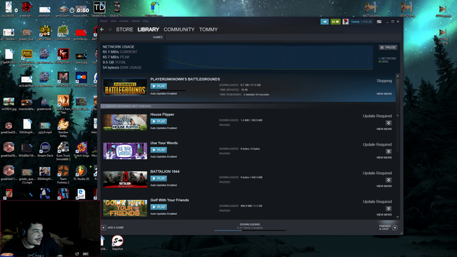Queue Golf With Your Friends update download icon
The height and width of the screenshot is (257, 457).
point(388,208)
